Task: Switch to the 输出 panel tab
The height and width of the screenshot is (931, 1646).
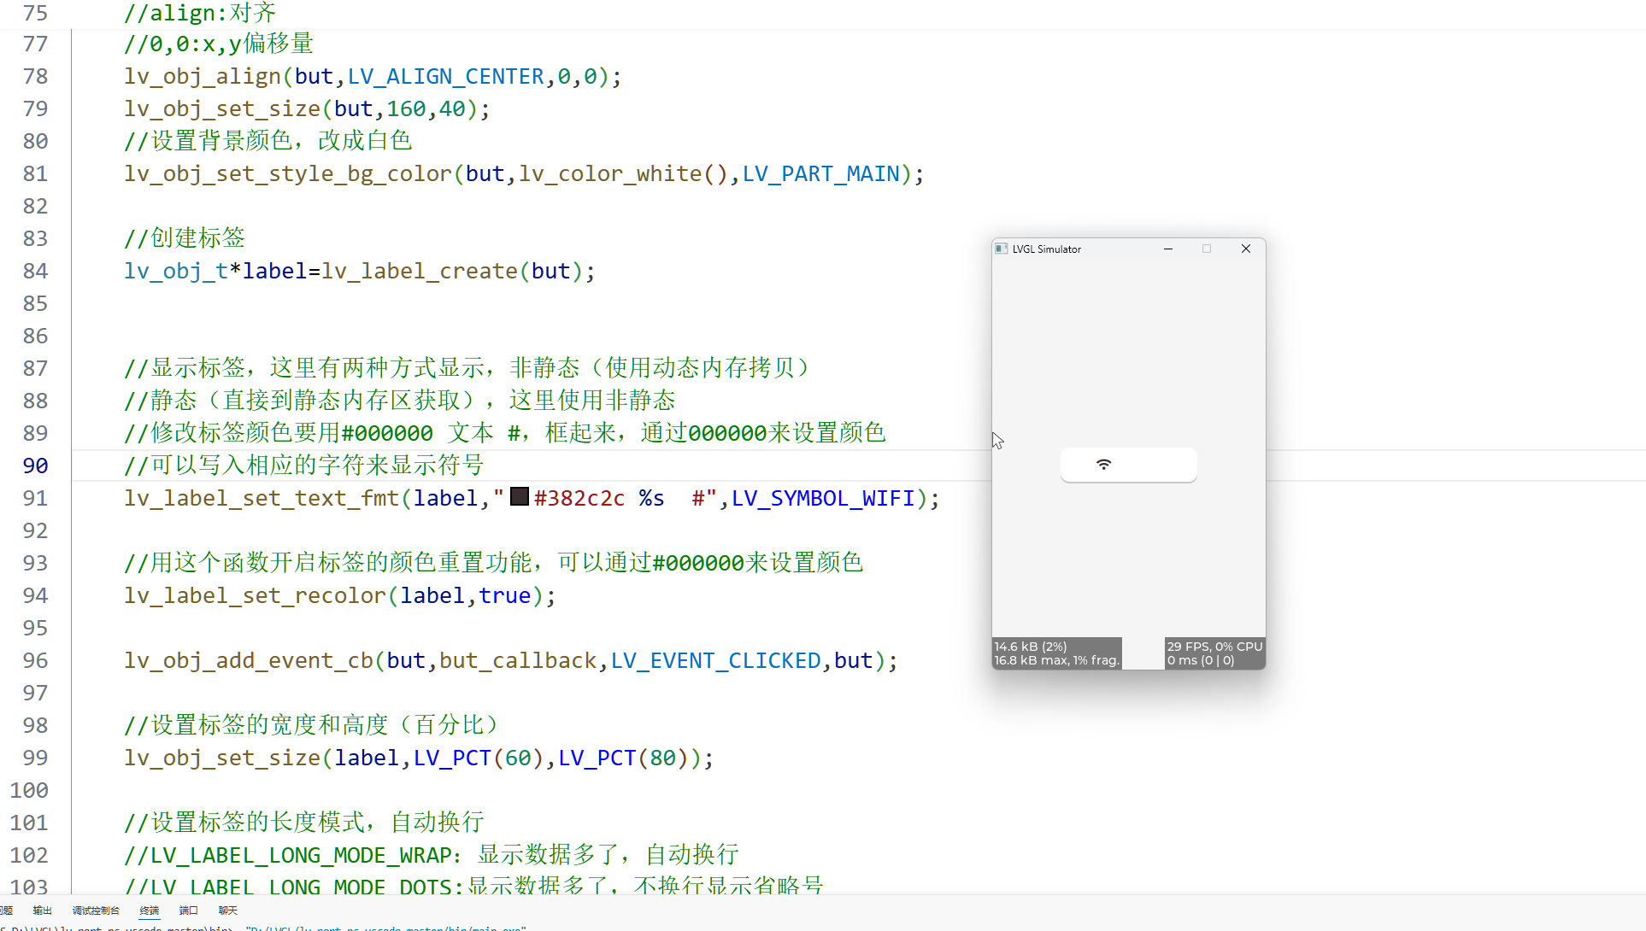Action: (x=42, y=911)
